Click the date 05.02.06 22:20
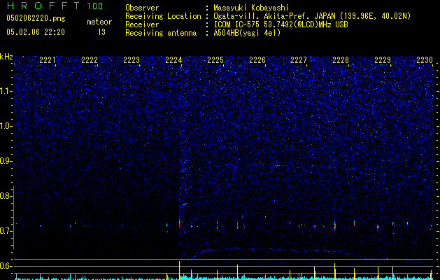Image resolution: width=440 pixels, height=280 pixels. pyautogui.click(x=36, y=32)
